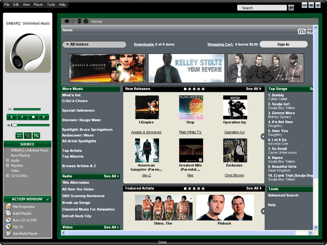The image size is (327, 245).
Task: See all Featured Artists
Action: [x=254, y=188]
